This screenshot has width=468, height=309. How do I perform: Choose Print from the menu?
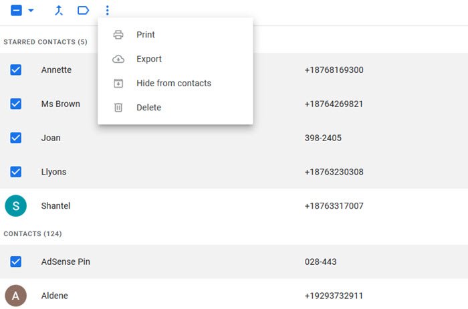[146, 35]
